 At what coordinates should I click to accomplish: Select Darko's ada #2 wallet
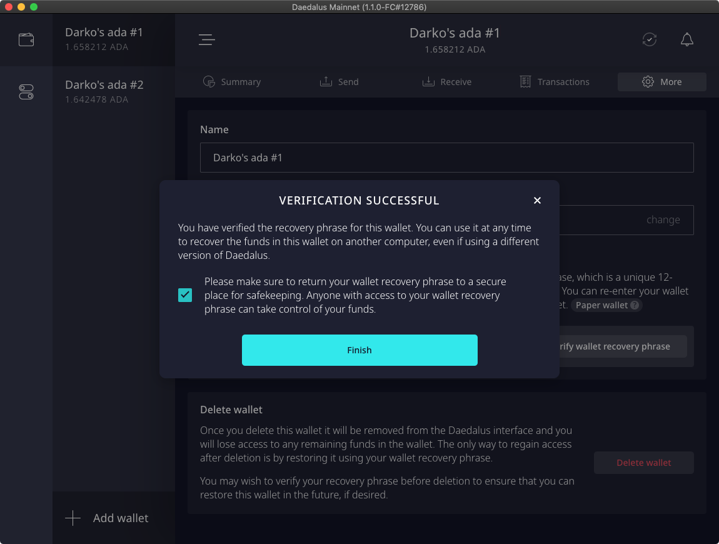point(104,91)
